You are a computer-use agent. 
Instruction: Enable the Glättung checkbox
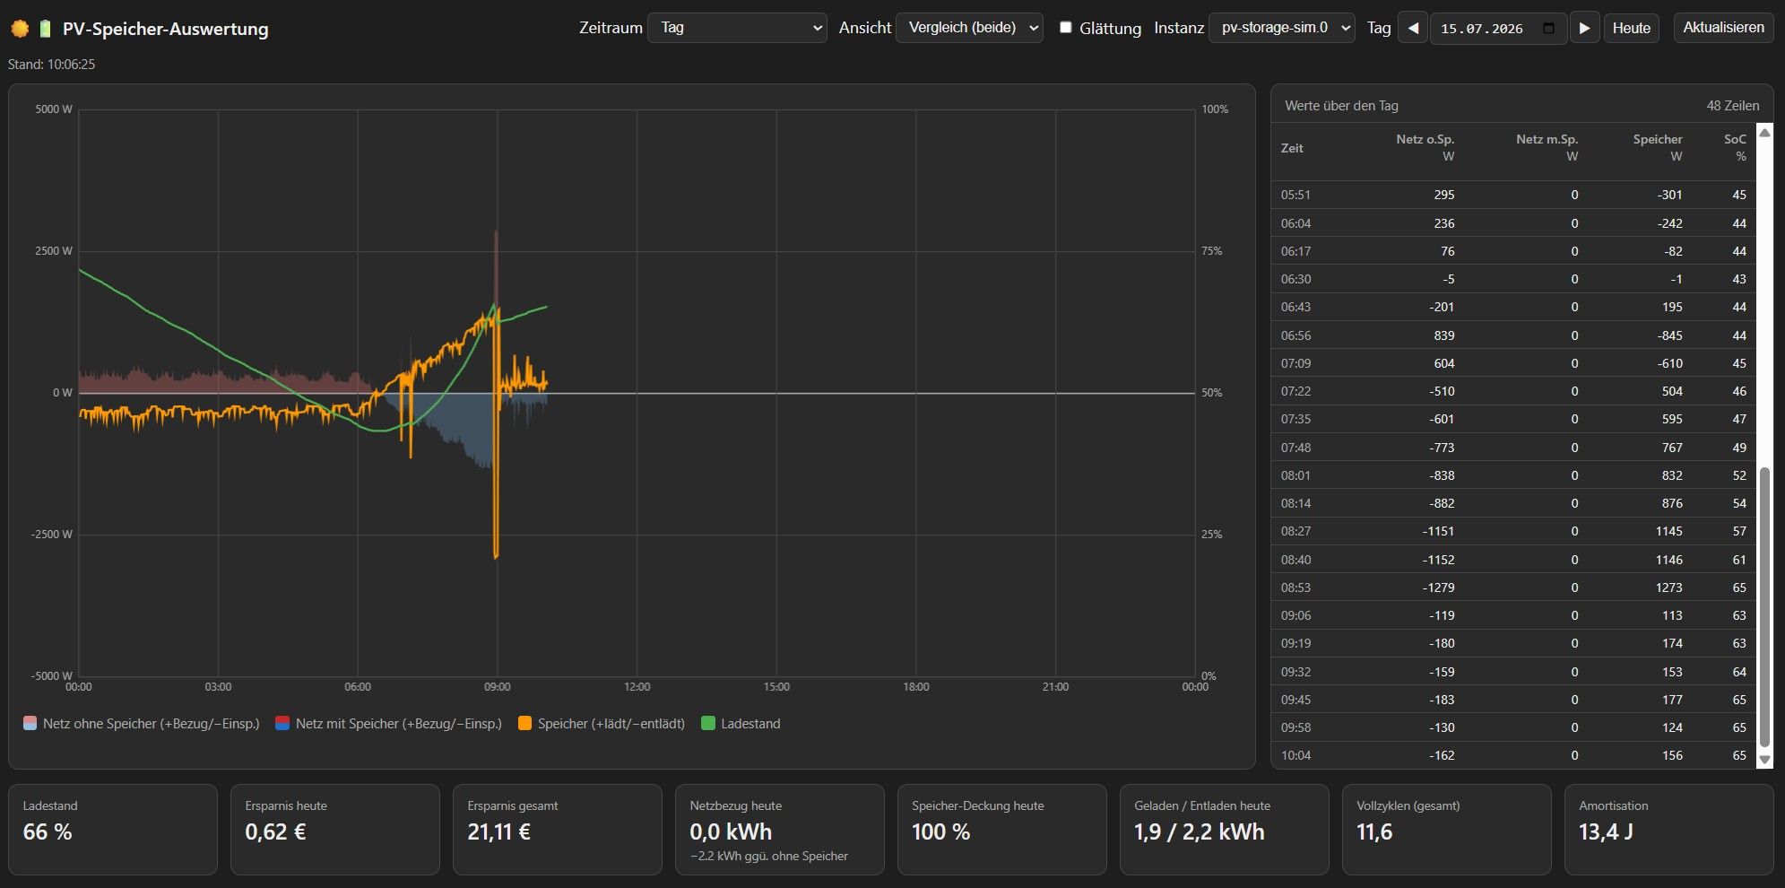(x=1065, y=28)
